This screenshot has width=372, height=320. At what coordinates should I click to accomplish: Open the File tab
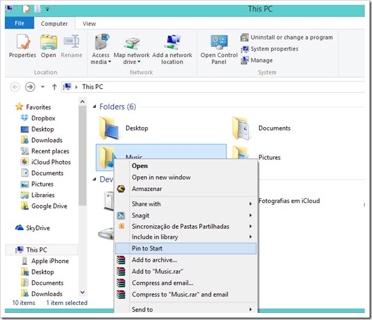[x=19, y=23]
